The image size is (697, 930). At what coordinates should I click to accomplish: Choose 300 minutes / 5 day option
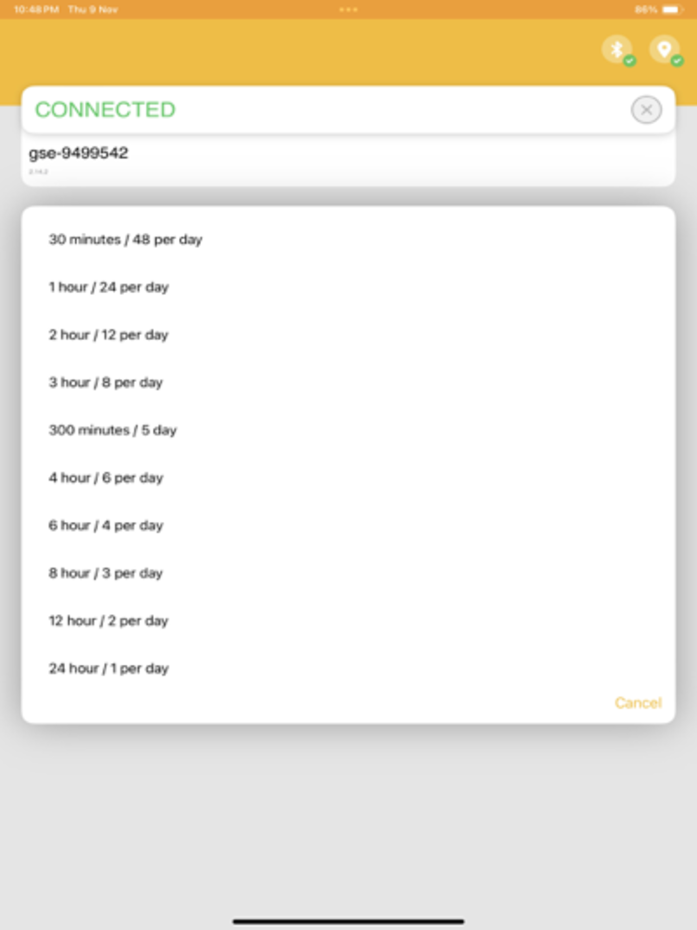[348, 430]
